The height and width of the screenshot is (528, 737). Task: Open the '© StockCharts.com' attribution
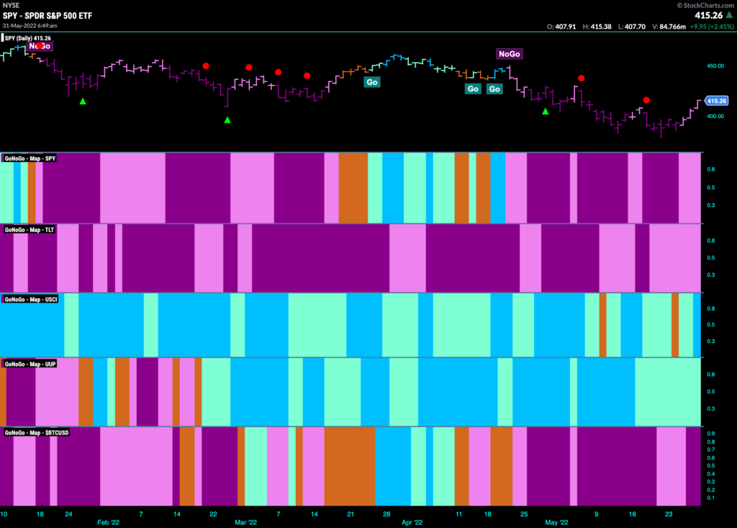click(x=705, y=5)
